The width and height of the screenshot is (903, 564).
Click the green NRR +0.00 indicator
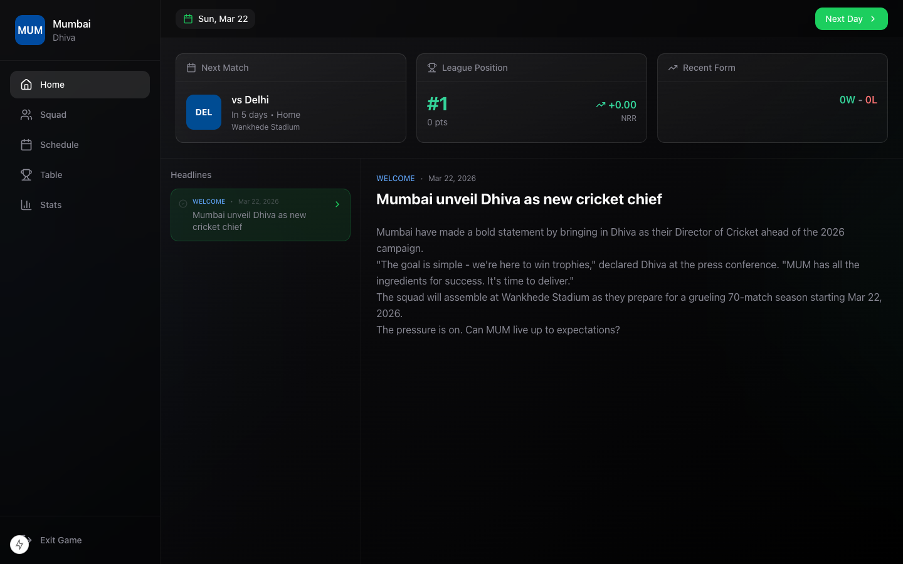click(616, 105)
